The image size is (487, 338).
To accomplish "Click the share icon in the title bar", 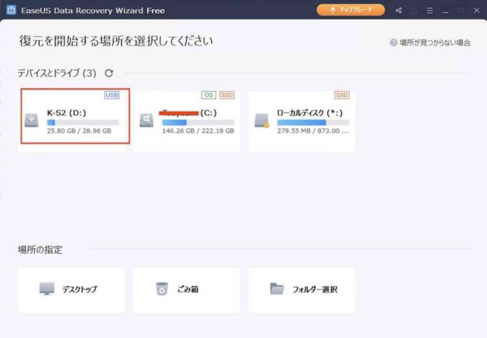I will coord(399,10).
